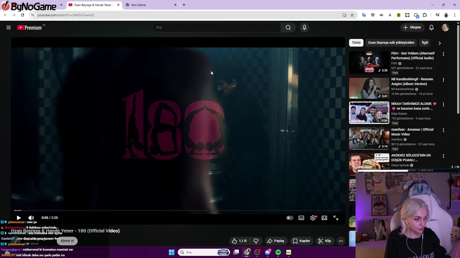
Task: Go back in browser history
Action: pyautogui.click(x=5, y=15)
